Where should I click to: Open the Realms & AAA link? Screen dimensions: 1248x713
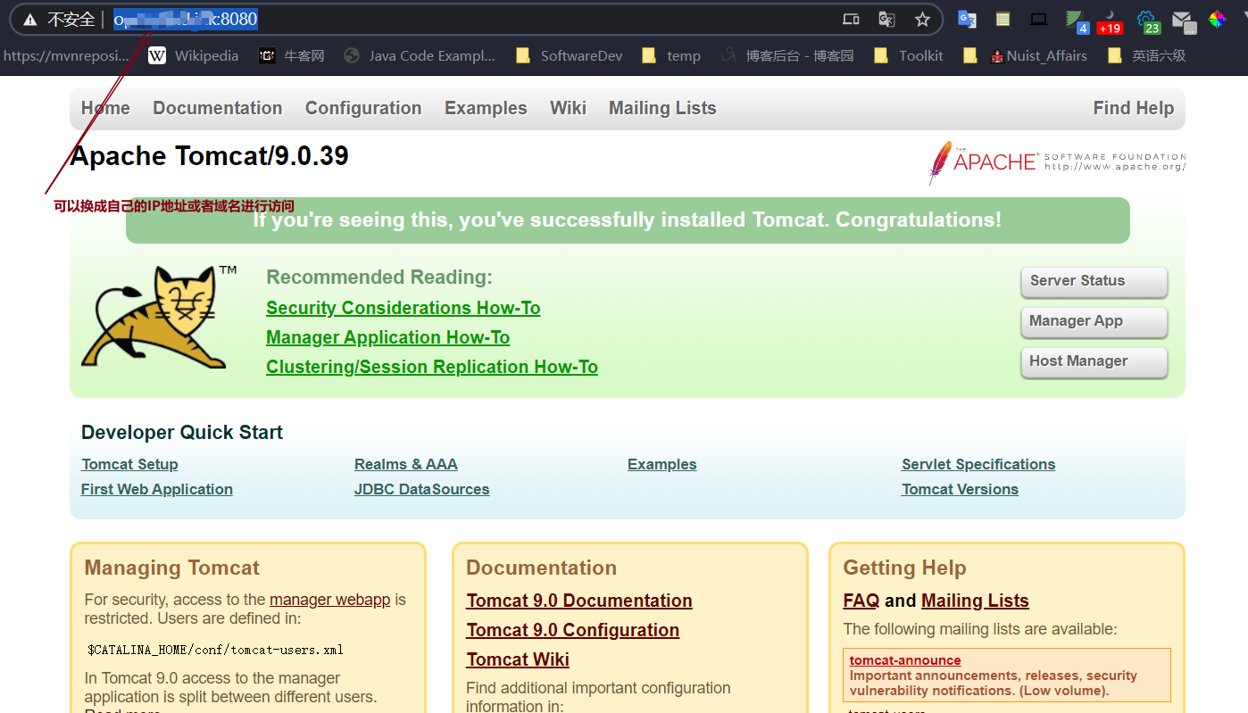click(x=406, y=464)
